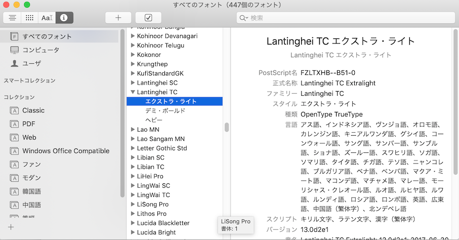Click the PostScript name FZLTXHB--B51-0
The width and height of the screenshot is (459, 240).
pyautogui.click(x=328, y=73)
